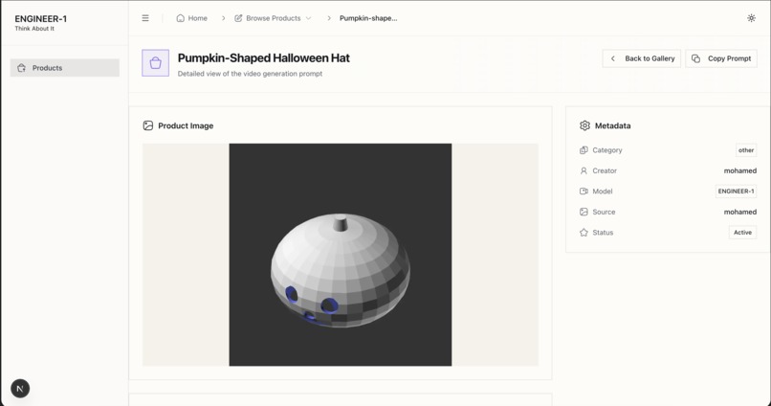Click the Active status badge
Viewport: 771px width, 406px height.
point(742,233)
